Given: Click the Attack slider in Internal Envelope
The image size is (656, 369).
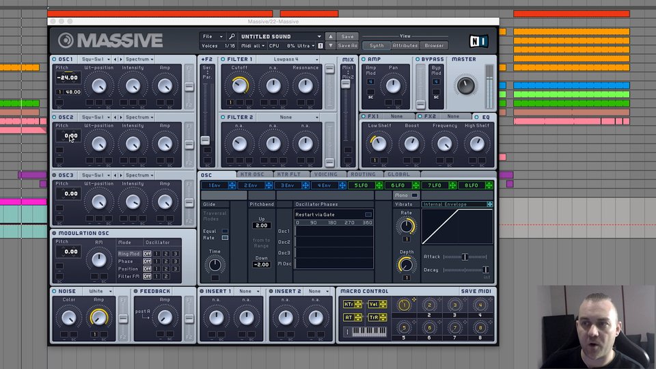Looking at the screenshot, I should click(x=465, y=257).
